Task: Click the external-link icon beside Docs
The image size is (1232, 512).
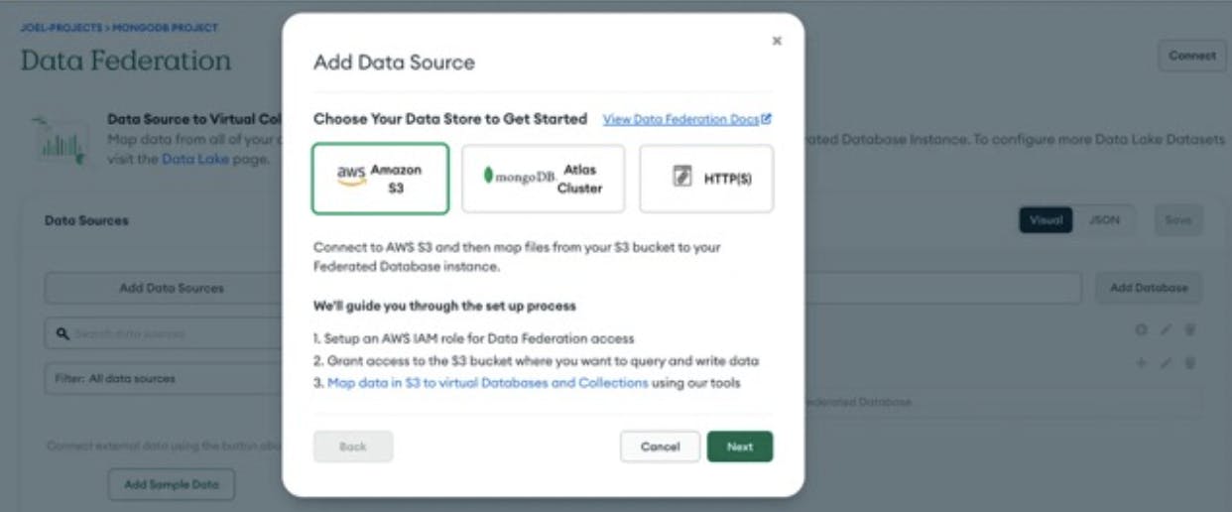Action: (767, 119)
